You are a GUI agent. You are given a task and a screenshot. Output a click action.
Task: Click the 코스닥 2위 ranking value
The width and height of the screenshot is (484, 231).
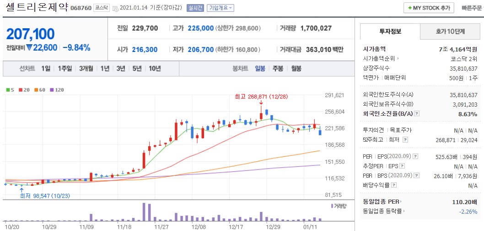point(464,58)
